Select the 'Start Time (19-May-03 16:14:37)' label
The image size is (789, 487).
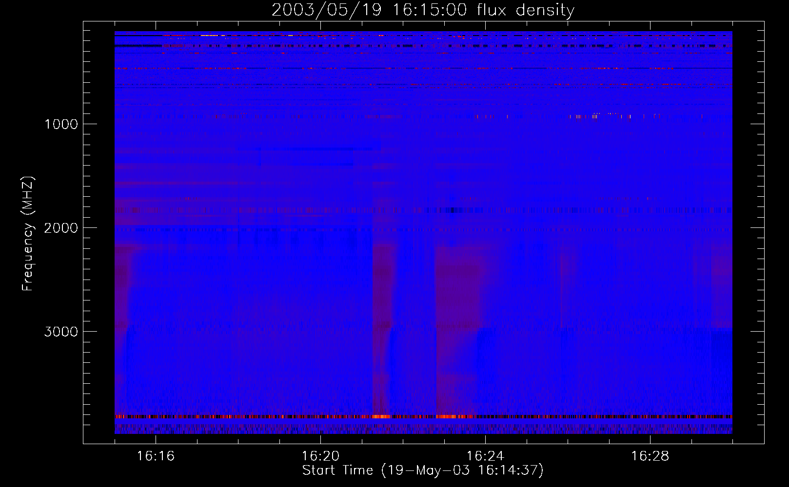coord(423,470)
